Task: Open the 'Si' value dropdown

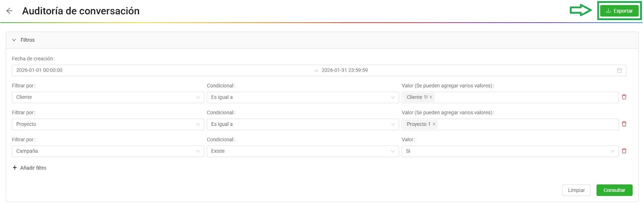Action: [x=510, y=151]
